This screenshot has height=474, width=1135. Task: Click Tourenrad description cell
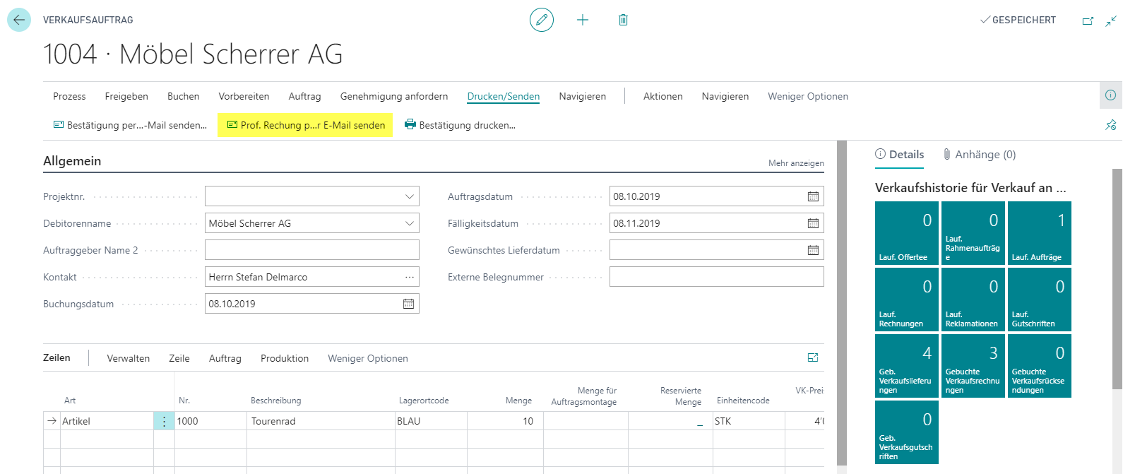tap(321, 421)
